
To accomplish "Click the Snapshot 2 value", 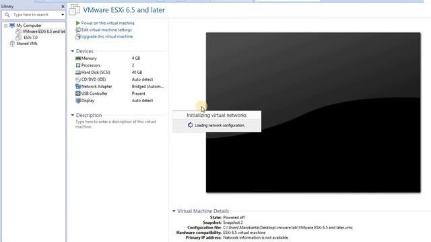I will [x=233, y=223].
